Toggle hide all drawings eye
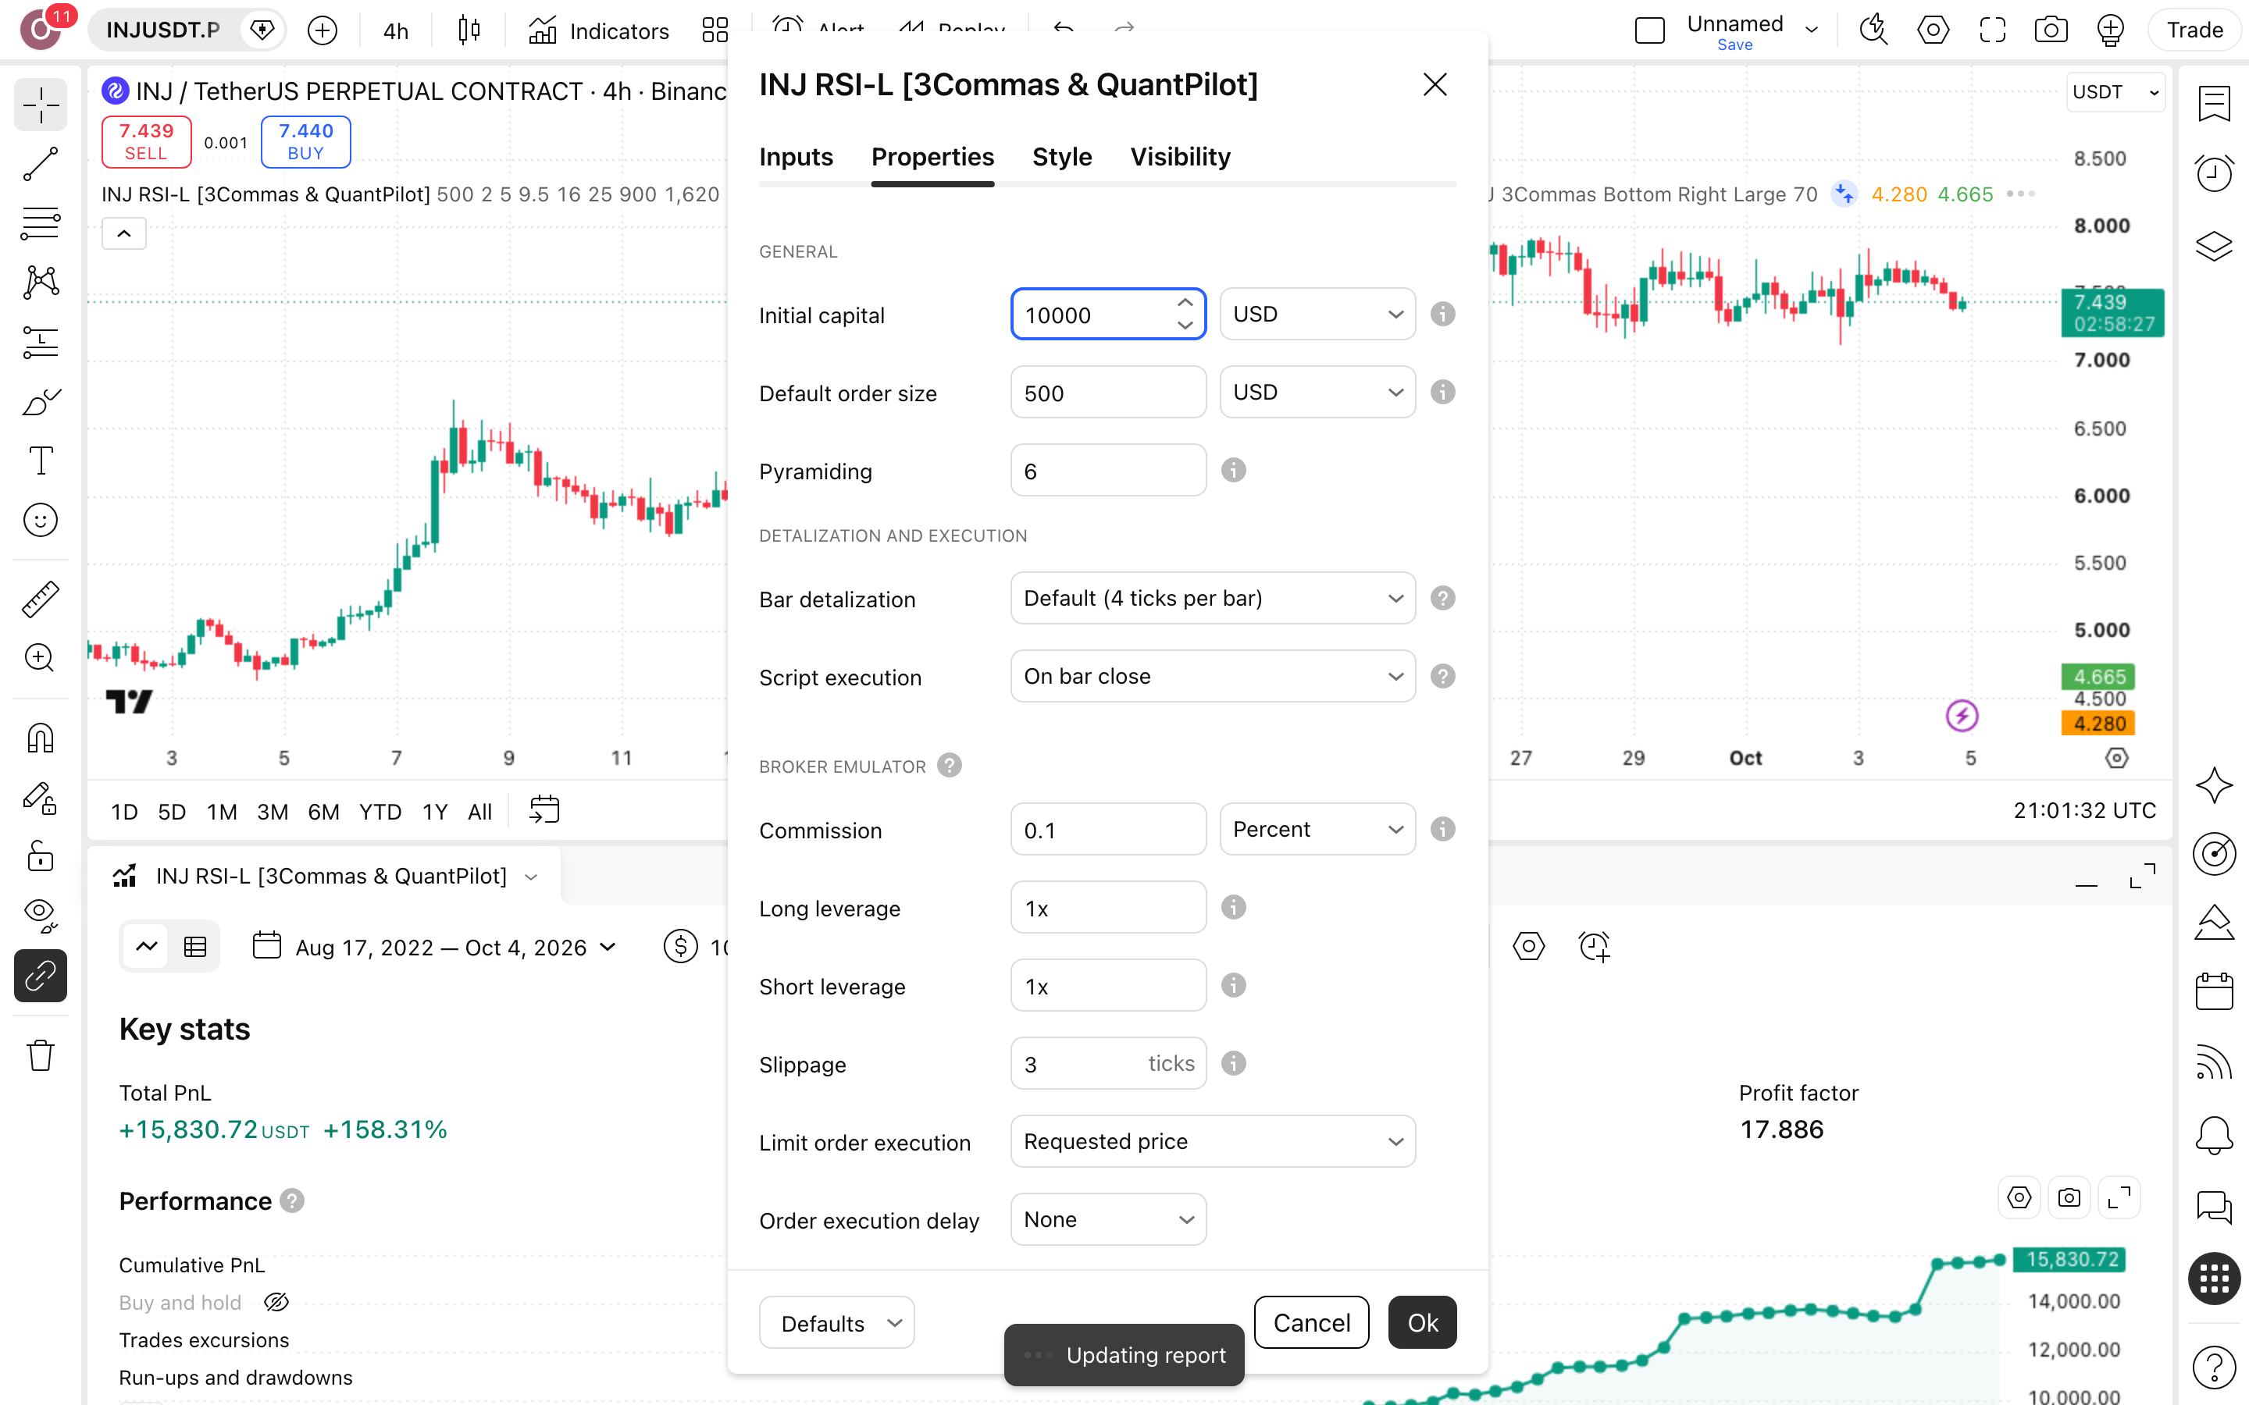Image resolution: width=2249 pixels, height=1405 pixels. pyautogui.click(x=40, y=916)
